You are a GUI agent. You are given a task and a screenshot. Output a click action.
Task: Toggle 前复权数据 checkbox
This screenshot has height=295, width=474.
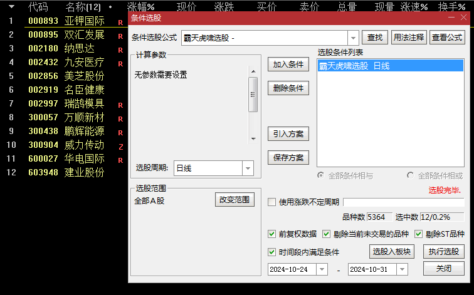(x=271, y=234)
